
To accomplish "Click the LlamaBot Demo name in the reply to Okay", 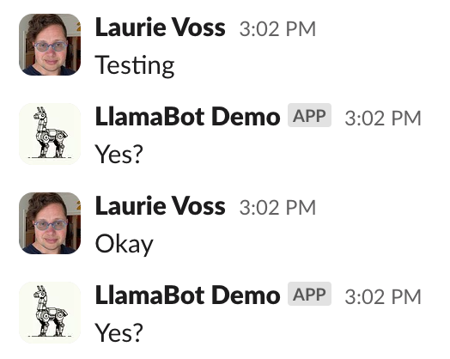I will click(x=187, y=295).
